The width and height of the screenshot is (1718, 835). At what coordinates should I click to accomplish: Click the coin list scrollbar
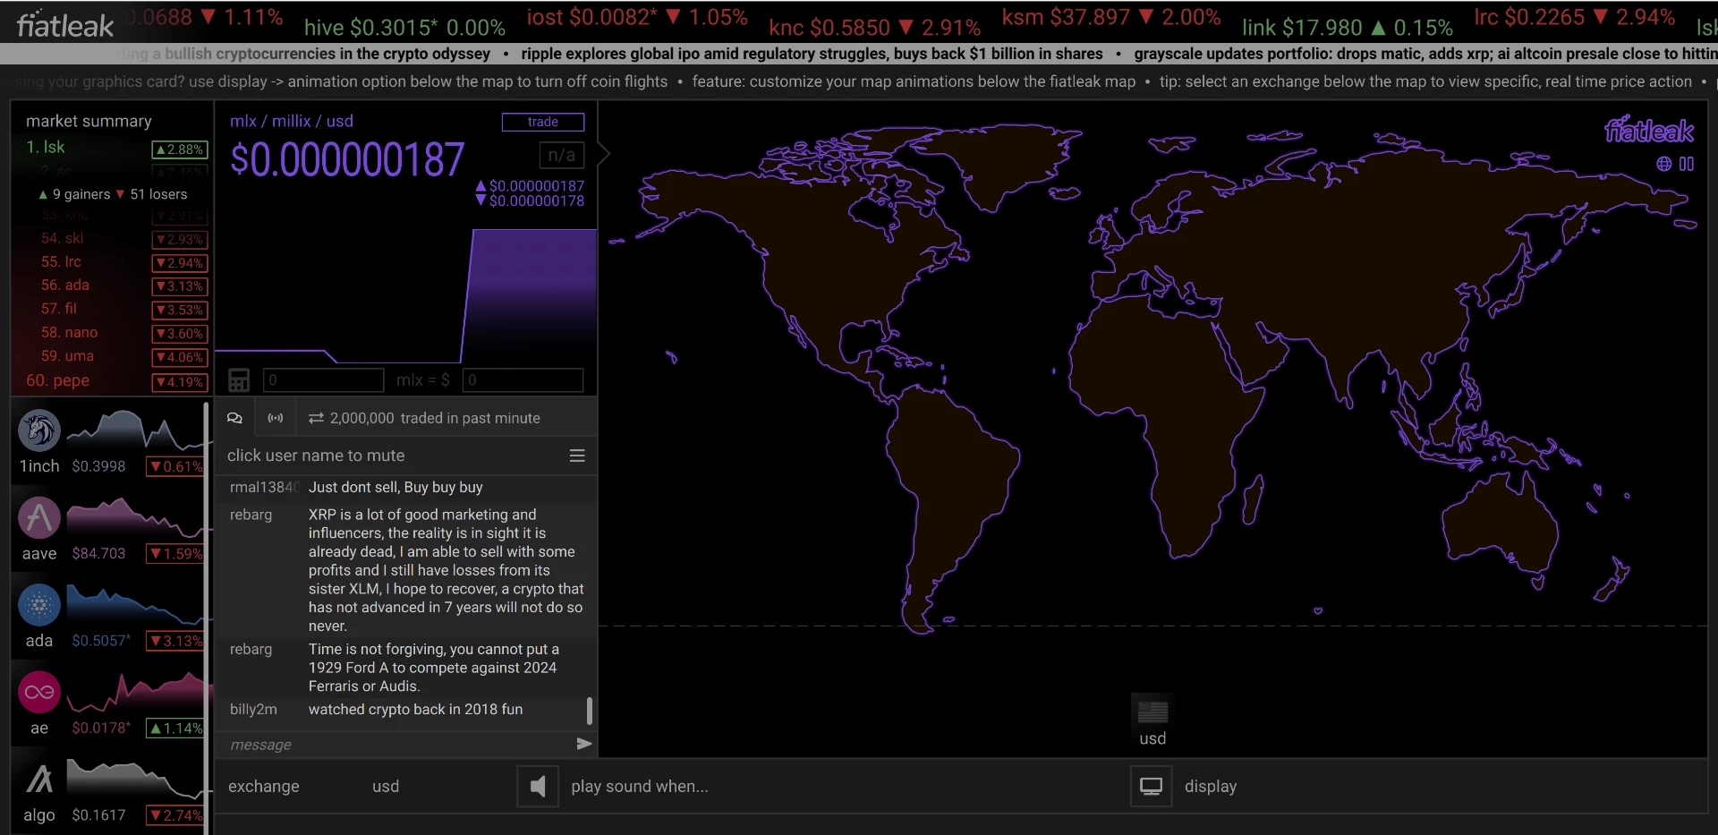(x=207, y=618)
